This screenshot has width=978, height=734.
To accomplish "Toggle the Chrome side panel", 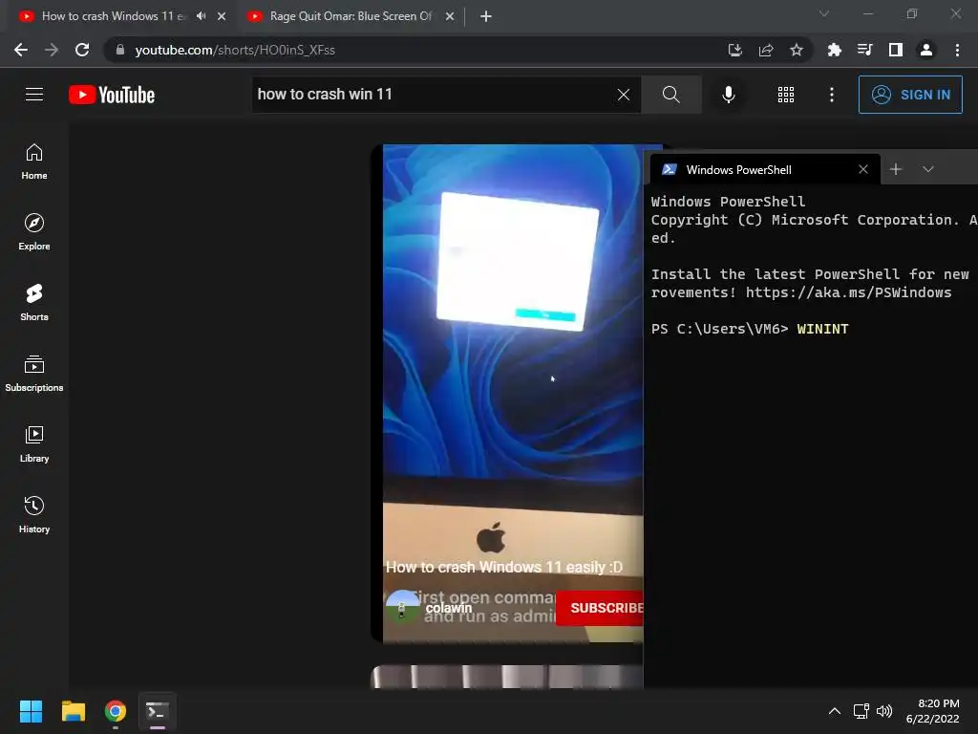I will [896, 50].
